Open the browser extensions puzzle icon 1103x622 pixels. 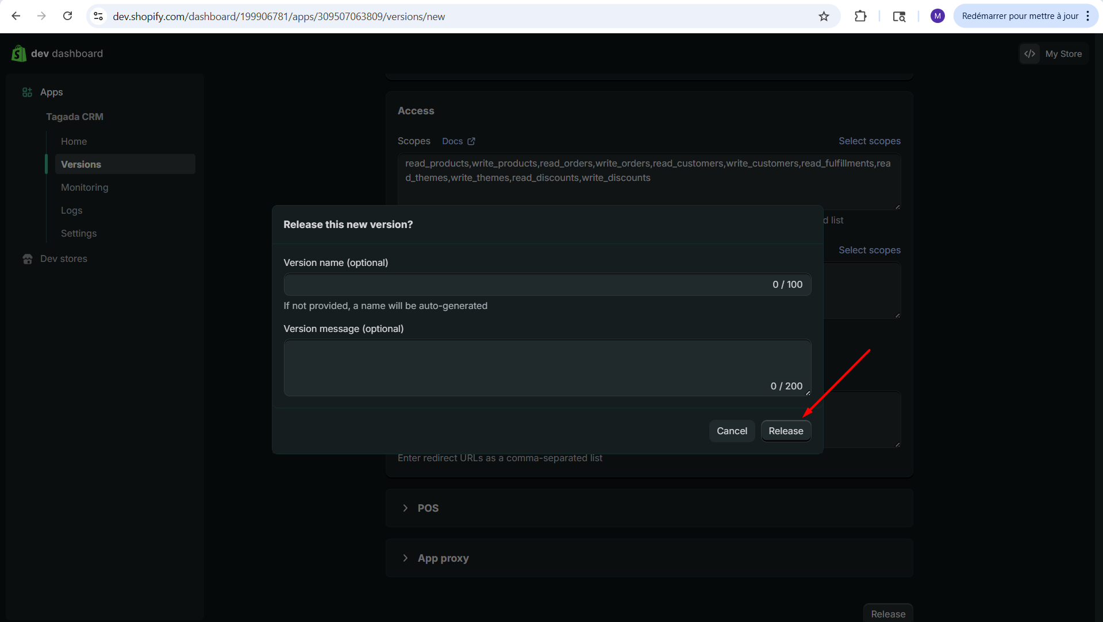(x=860, y=16)
